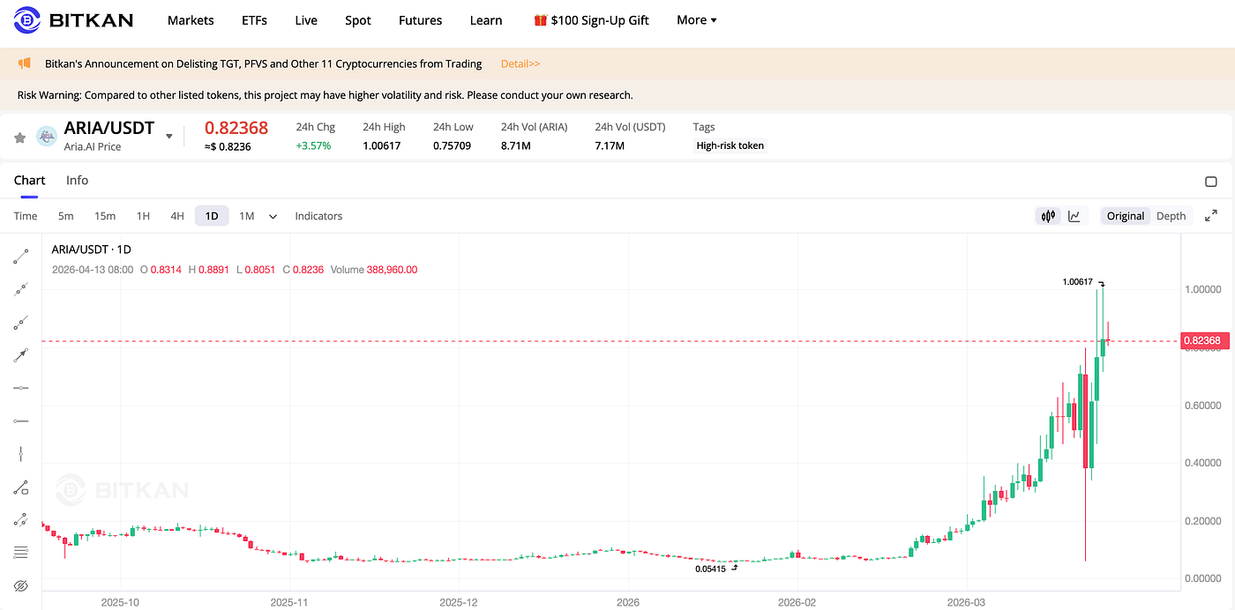Click the red 0.82368 price label
Image resolution: width=1235 pixels, height=610 pixels.
point(1205,340)
